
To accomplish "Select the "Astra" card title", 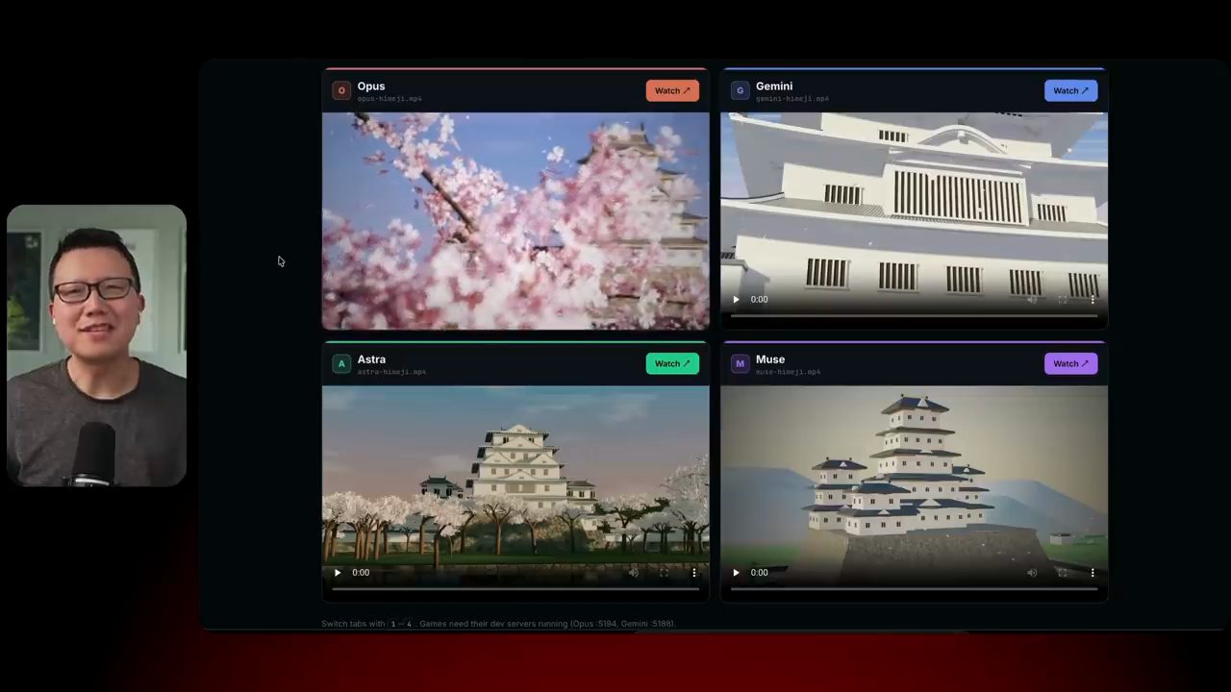I will [371, 358].
